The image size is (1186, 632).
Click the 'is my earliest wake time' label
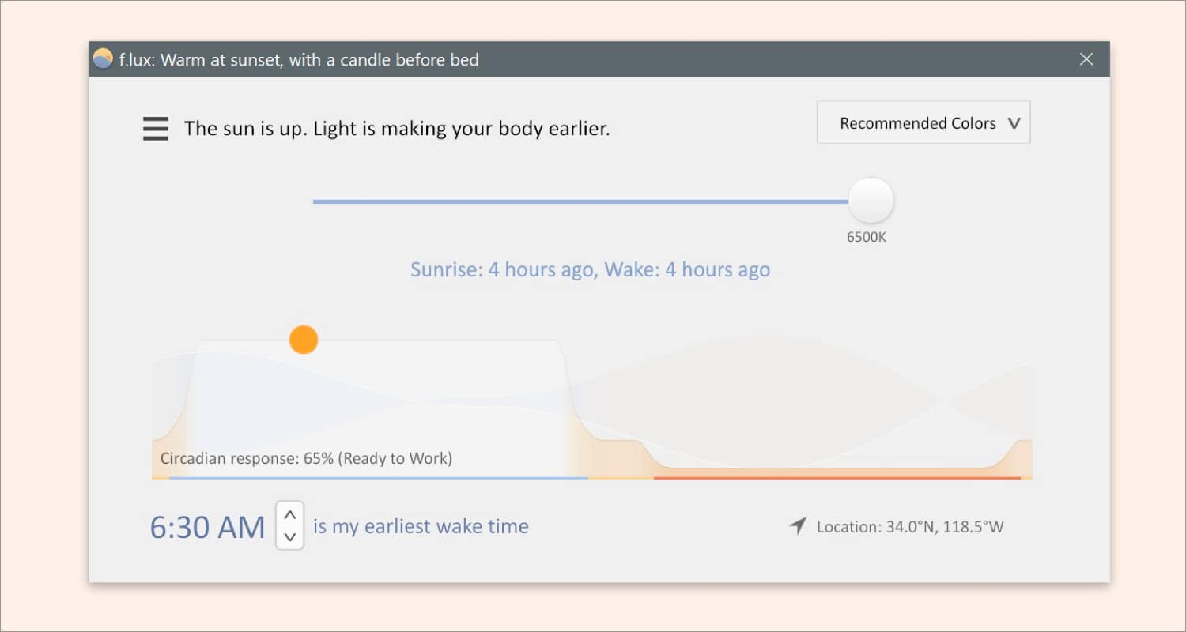pyautogui.click(x=421, y=527)
